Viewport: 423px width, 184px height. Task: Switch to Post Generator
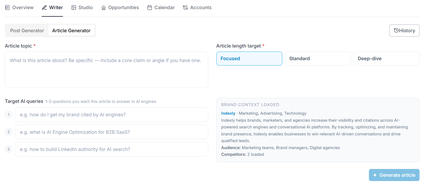coord(27,31)
